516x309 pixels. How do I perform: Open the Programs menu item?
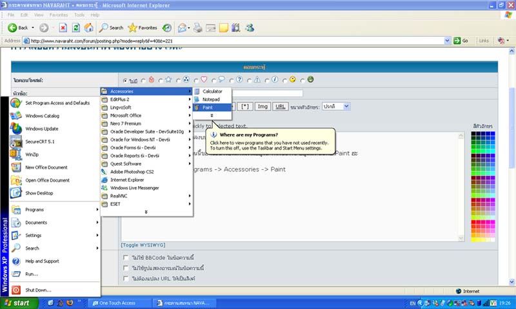click(55, 209)
